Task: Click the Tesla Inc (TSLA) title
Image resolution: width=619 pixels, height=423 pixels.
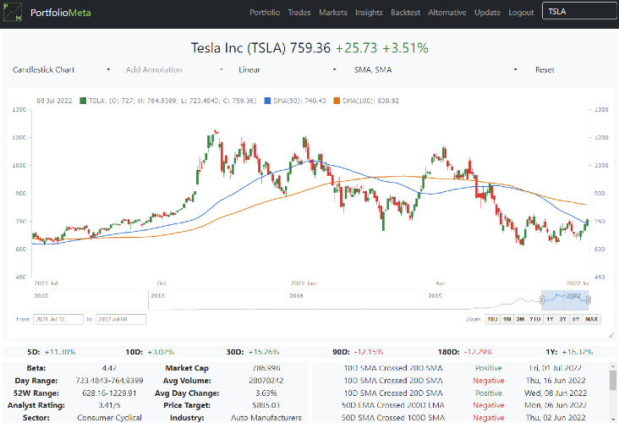Action: pos(238,47)
